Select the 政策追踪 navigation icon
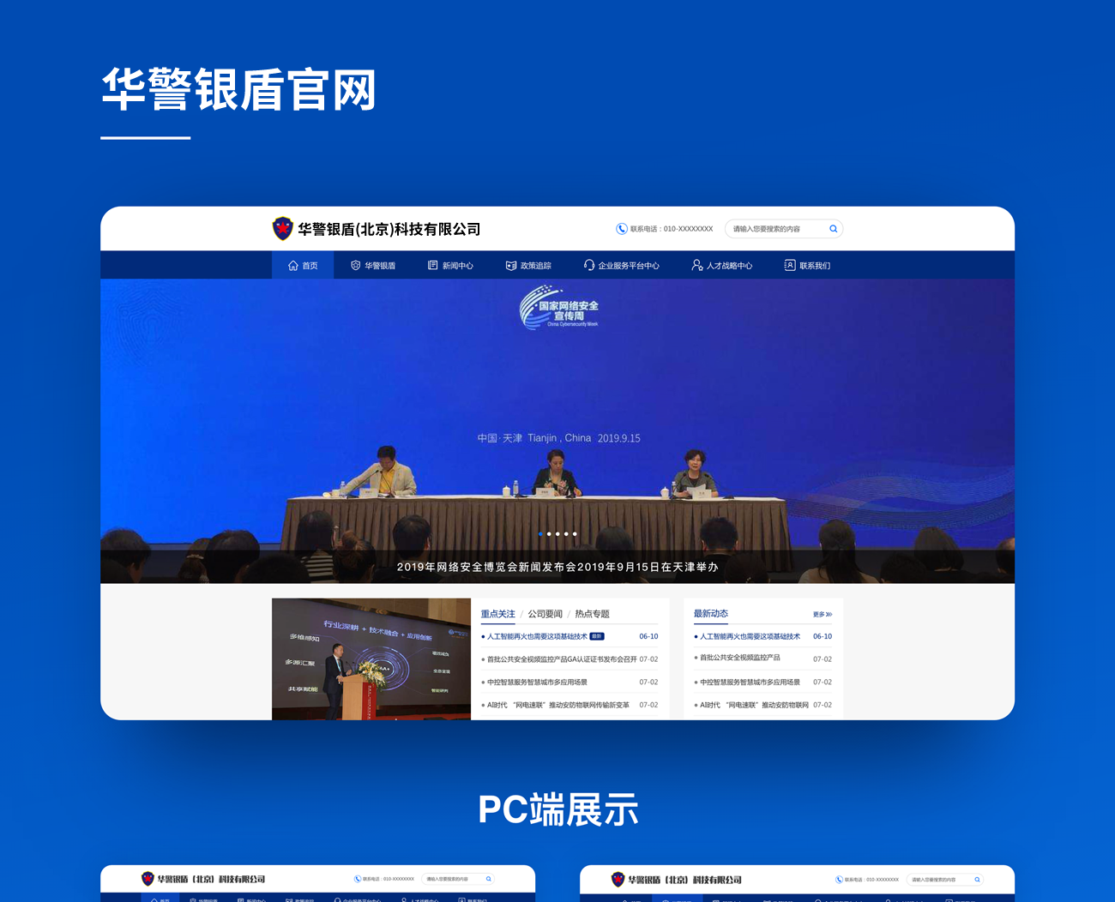The image size is (1115, 902). click(x=511, y=266)
